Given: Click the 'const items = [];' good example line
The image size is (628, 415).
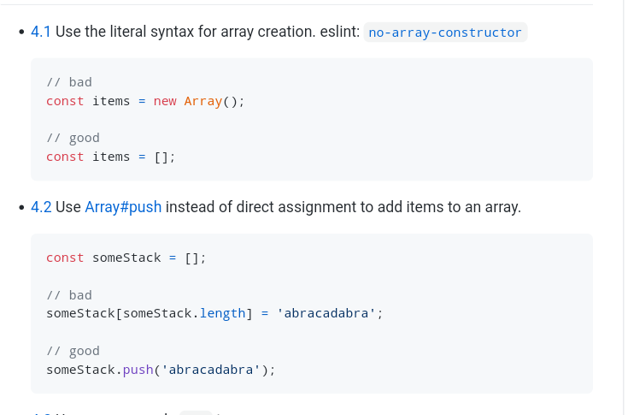Looking at the screenshot, I should point(111,157).
